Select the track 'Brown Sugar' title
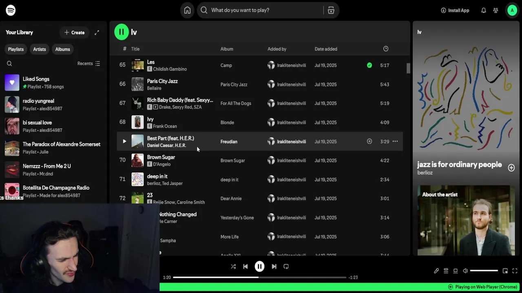The height and width of the screenshot is (293, 522). pos(161,157)
